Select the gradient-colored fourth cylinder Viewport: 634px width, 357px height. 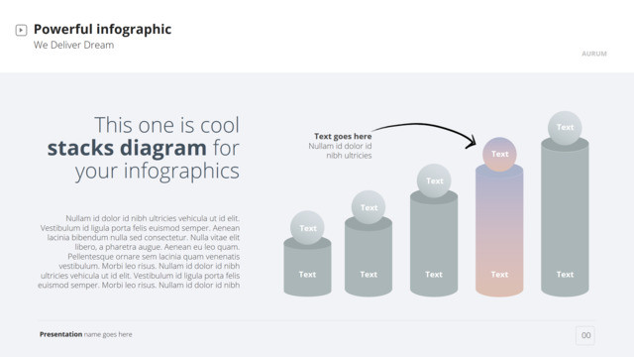tap(499, 231)
